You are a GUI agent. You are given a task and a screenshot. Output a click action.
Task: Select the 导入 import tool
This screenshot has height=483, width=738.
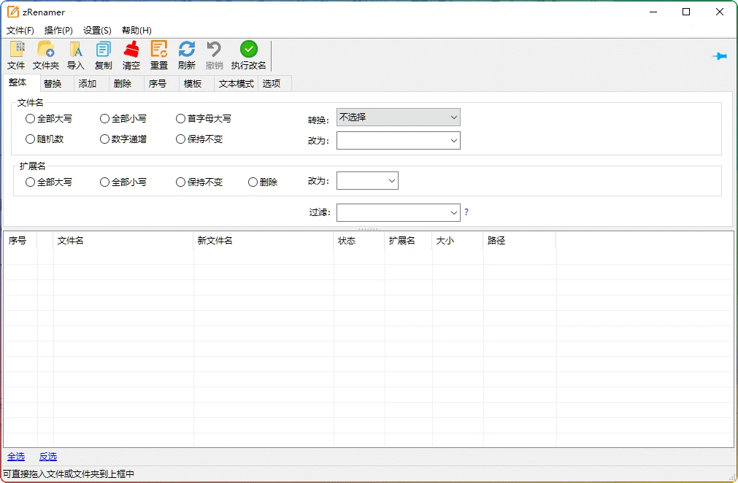pyautogui.click(x=75, y=55)
